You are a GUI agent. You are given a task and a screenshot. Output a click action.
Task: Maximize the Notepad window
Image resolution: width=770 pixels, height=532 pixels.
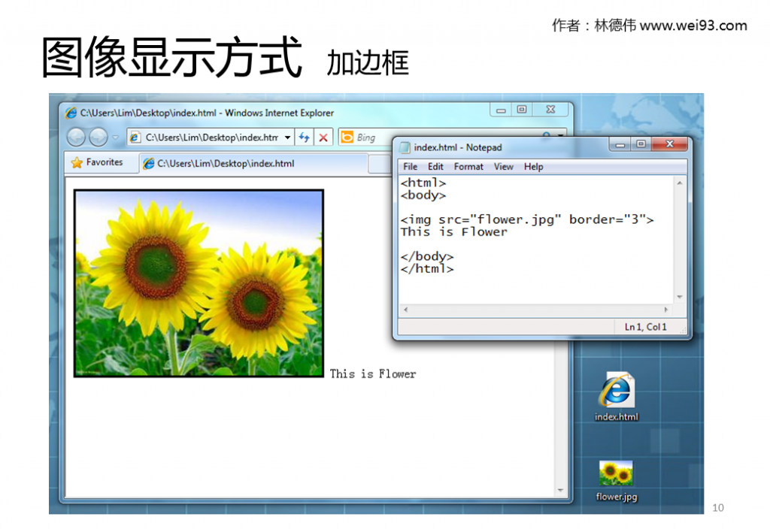click(641, 144)
